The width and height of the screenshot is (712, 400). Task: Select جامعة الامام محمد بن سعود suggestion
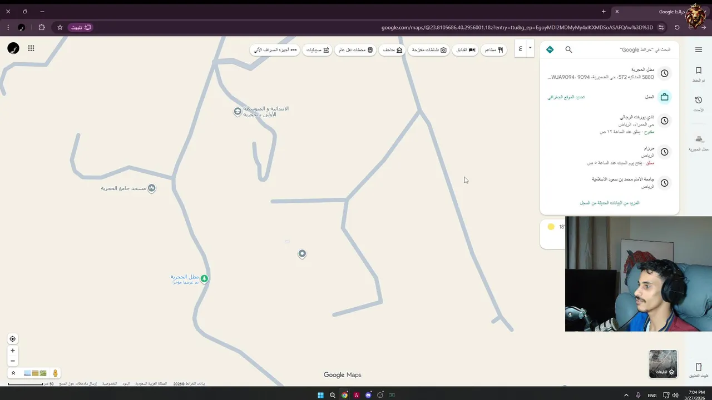pyautogui.click(x=610, y=182)
